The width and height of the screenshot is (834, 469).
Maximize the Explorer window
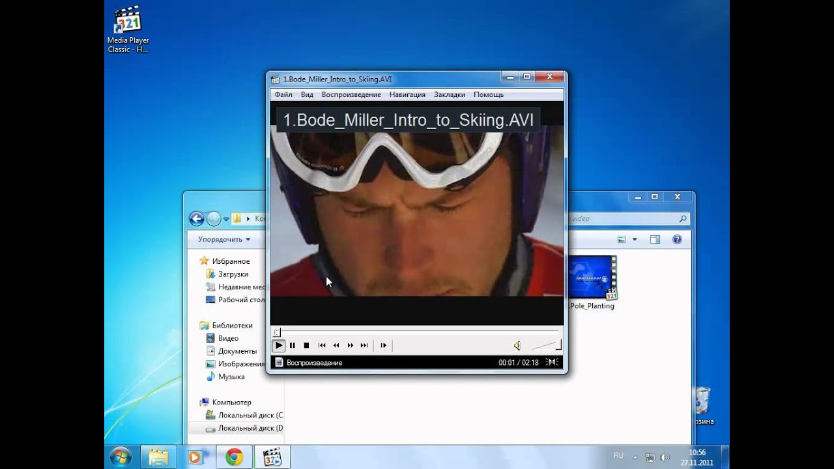coord(655,197)
